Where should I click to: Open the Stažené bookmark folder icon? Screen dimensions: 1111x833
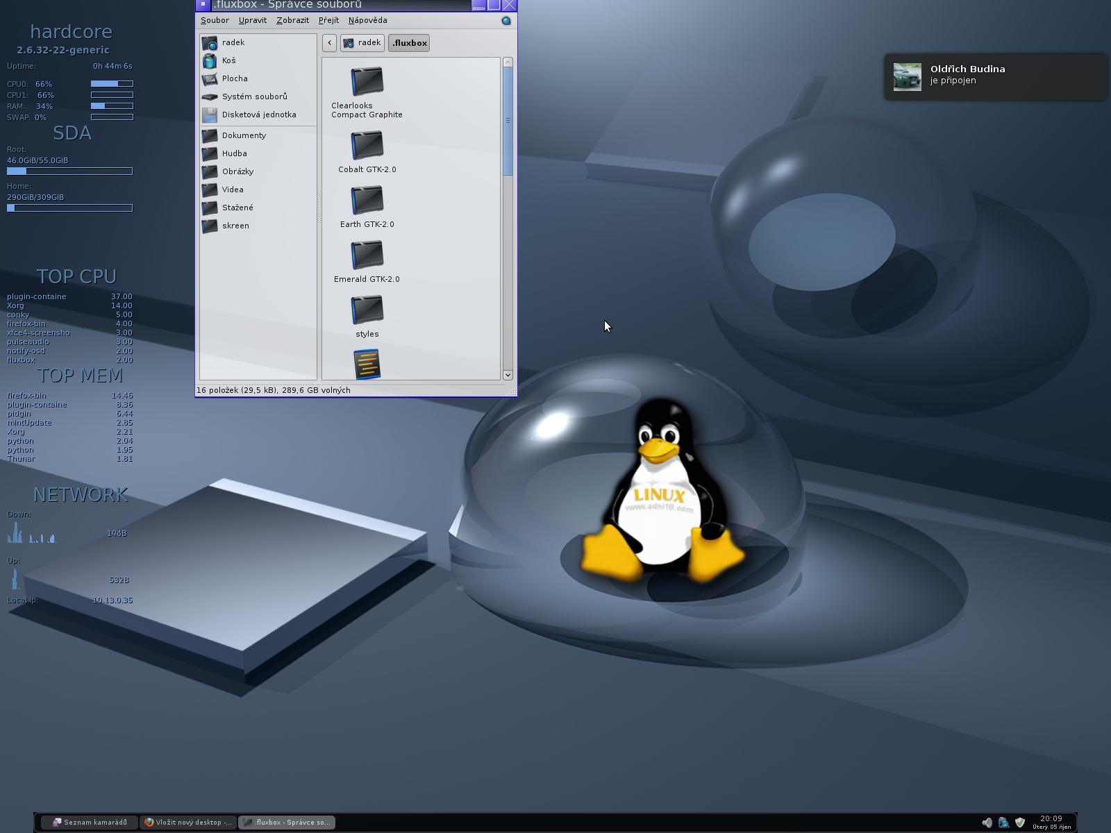tap(210, 208)
